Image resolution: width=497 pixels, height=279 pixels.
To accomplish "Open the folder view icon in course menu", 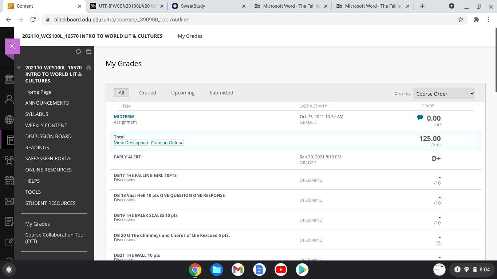I will 89,52.
